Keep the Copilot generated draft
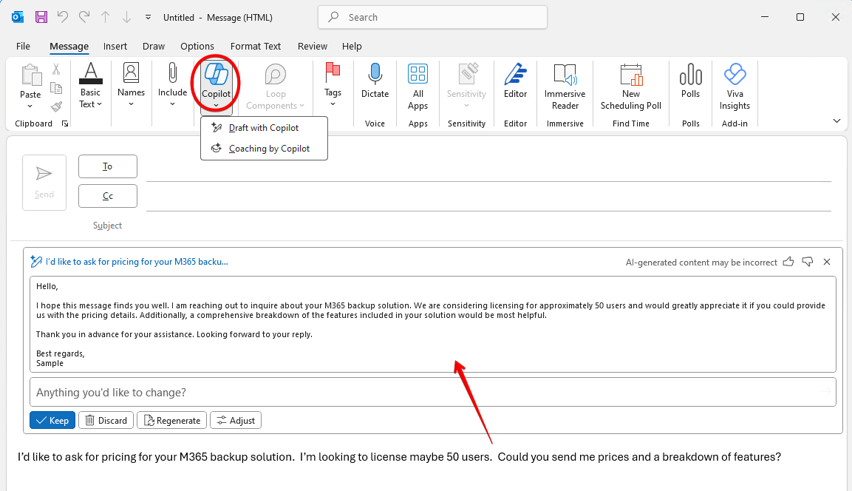Viewport: 852px width, 491px height. click(52, 421)
